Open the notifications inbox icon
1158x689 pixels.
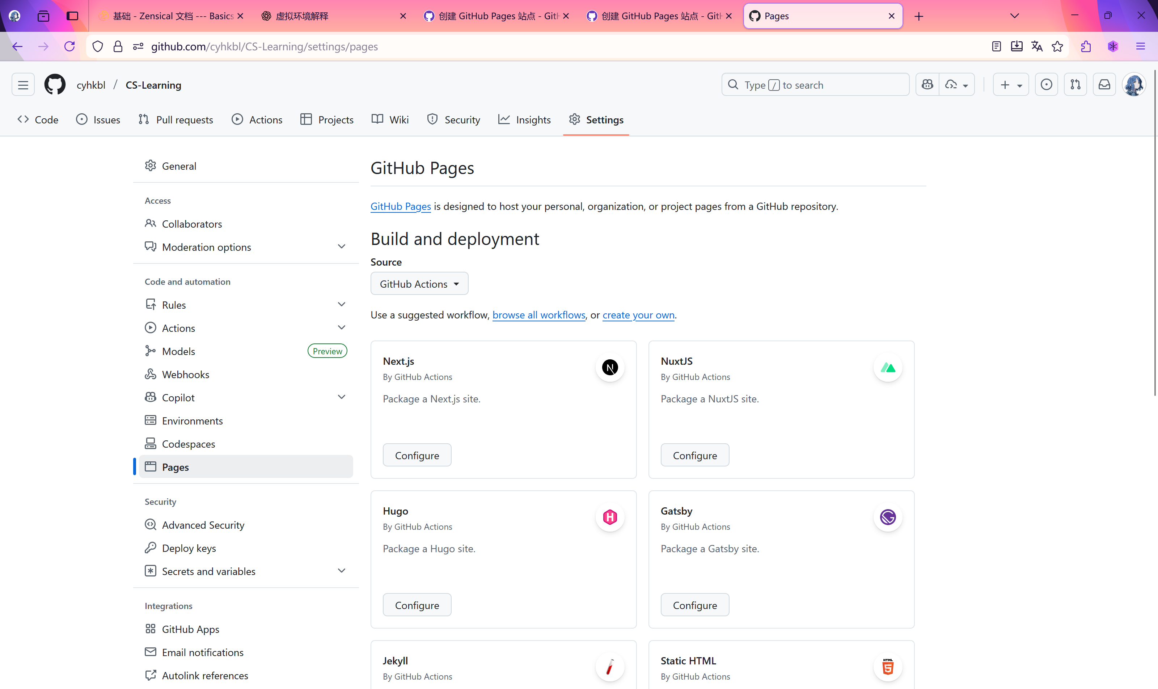[1104, 84]
